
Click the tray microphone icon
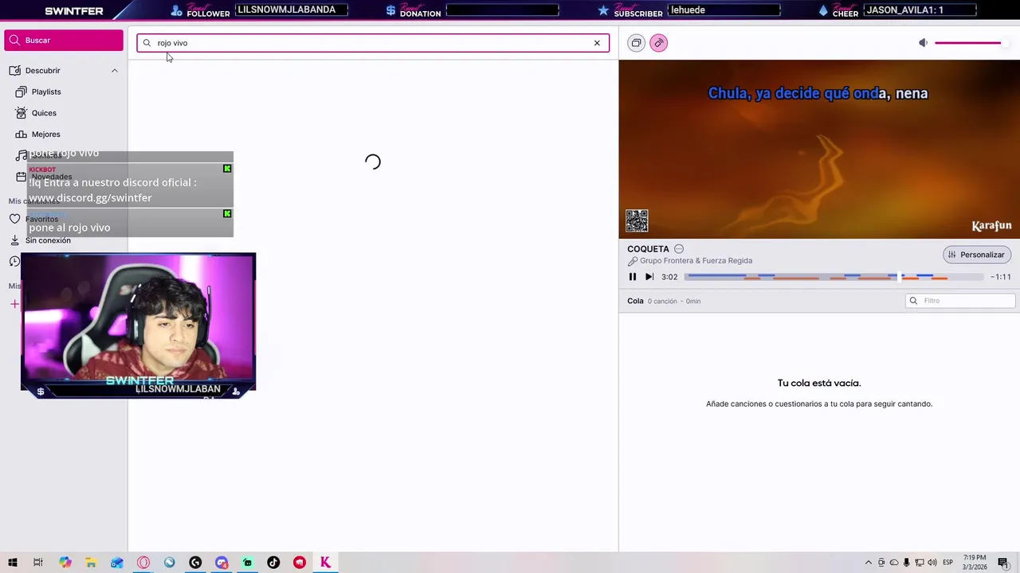click(907, 563)
